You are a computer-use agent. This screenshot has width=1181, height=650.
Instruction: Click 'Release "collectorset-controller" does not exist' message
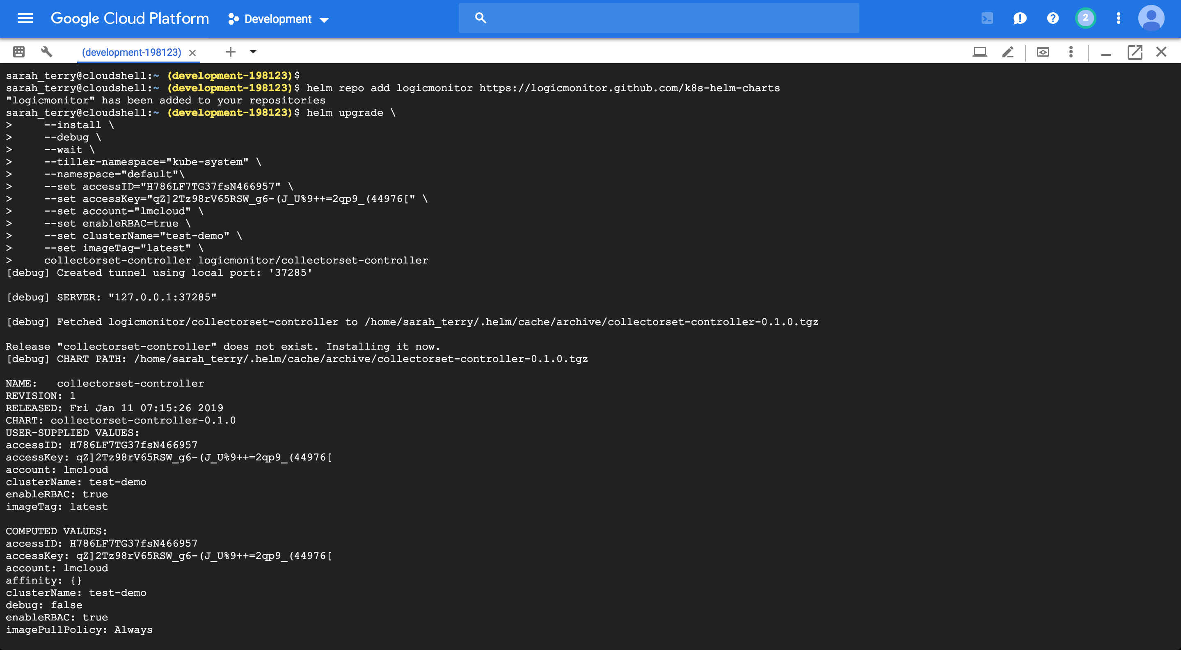[223, 347]
